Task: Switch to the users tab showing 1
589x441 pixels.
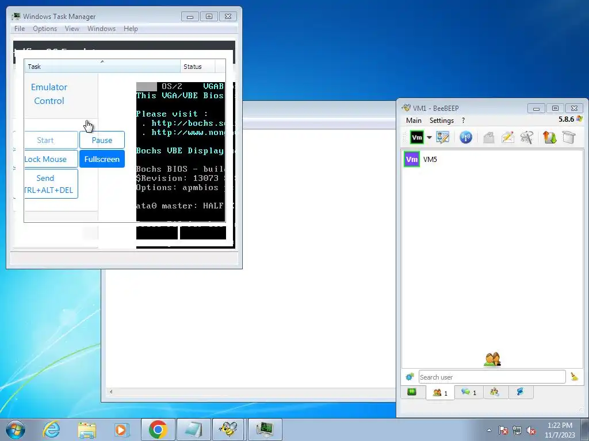Action: pyautogui.click(x=440, y=393)
